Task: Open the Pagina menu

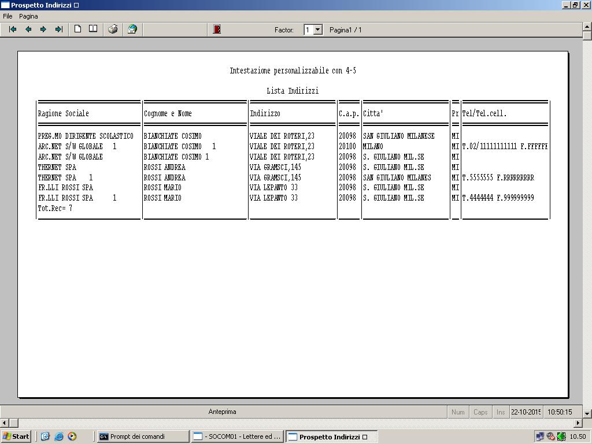Action: (28, 16)
